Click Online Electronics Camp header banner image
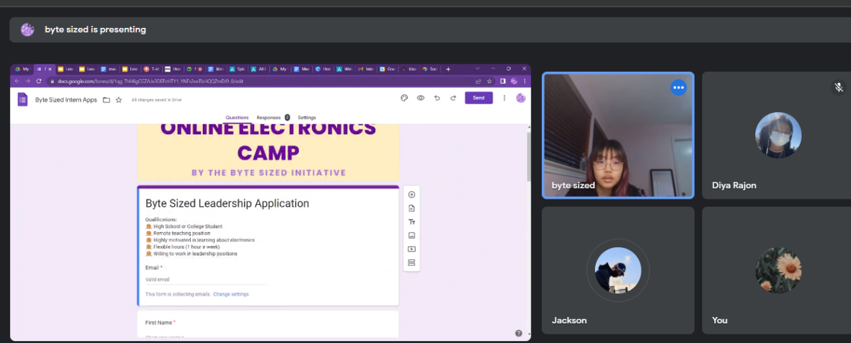851x343 pixels. (x=268, y=152)
